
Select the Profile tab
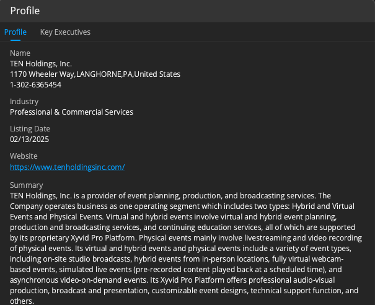[x=15, y=32]
